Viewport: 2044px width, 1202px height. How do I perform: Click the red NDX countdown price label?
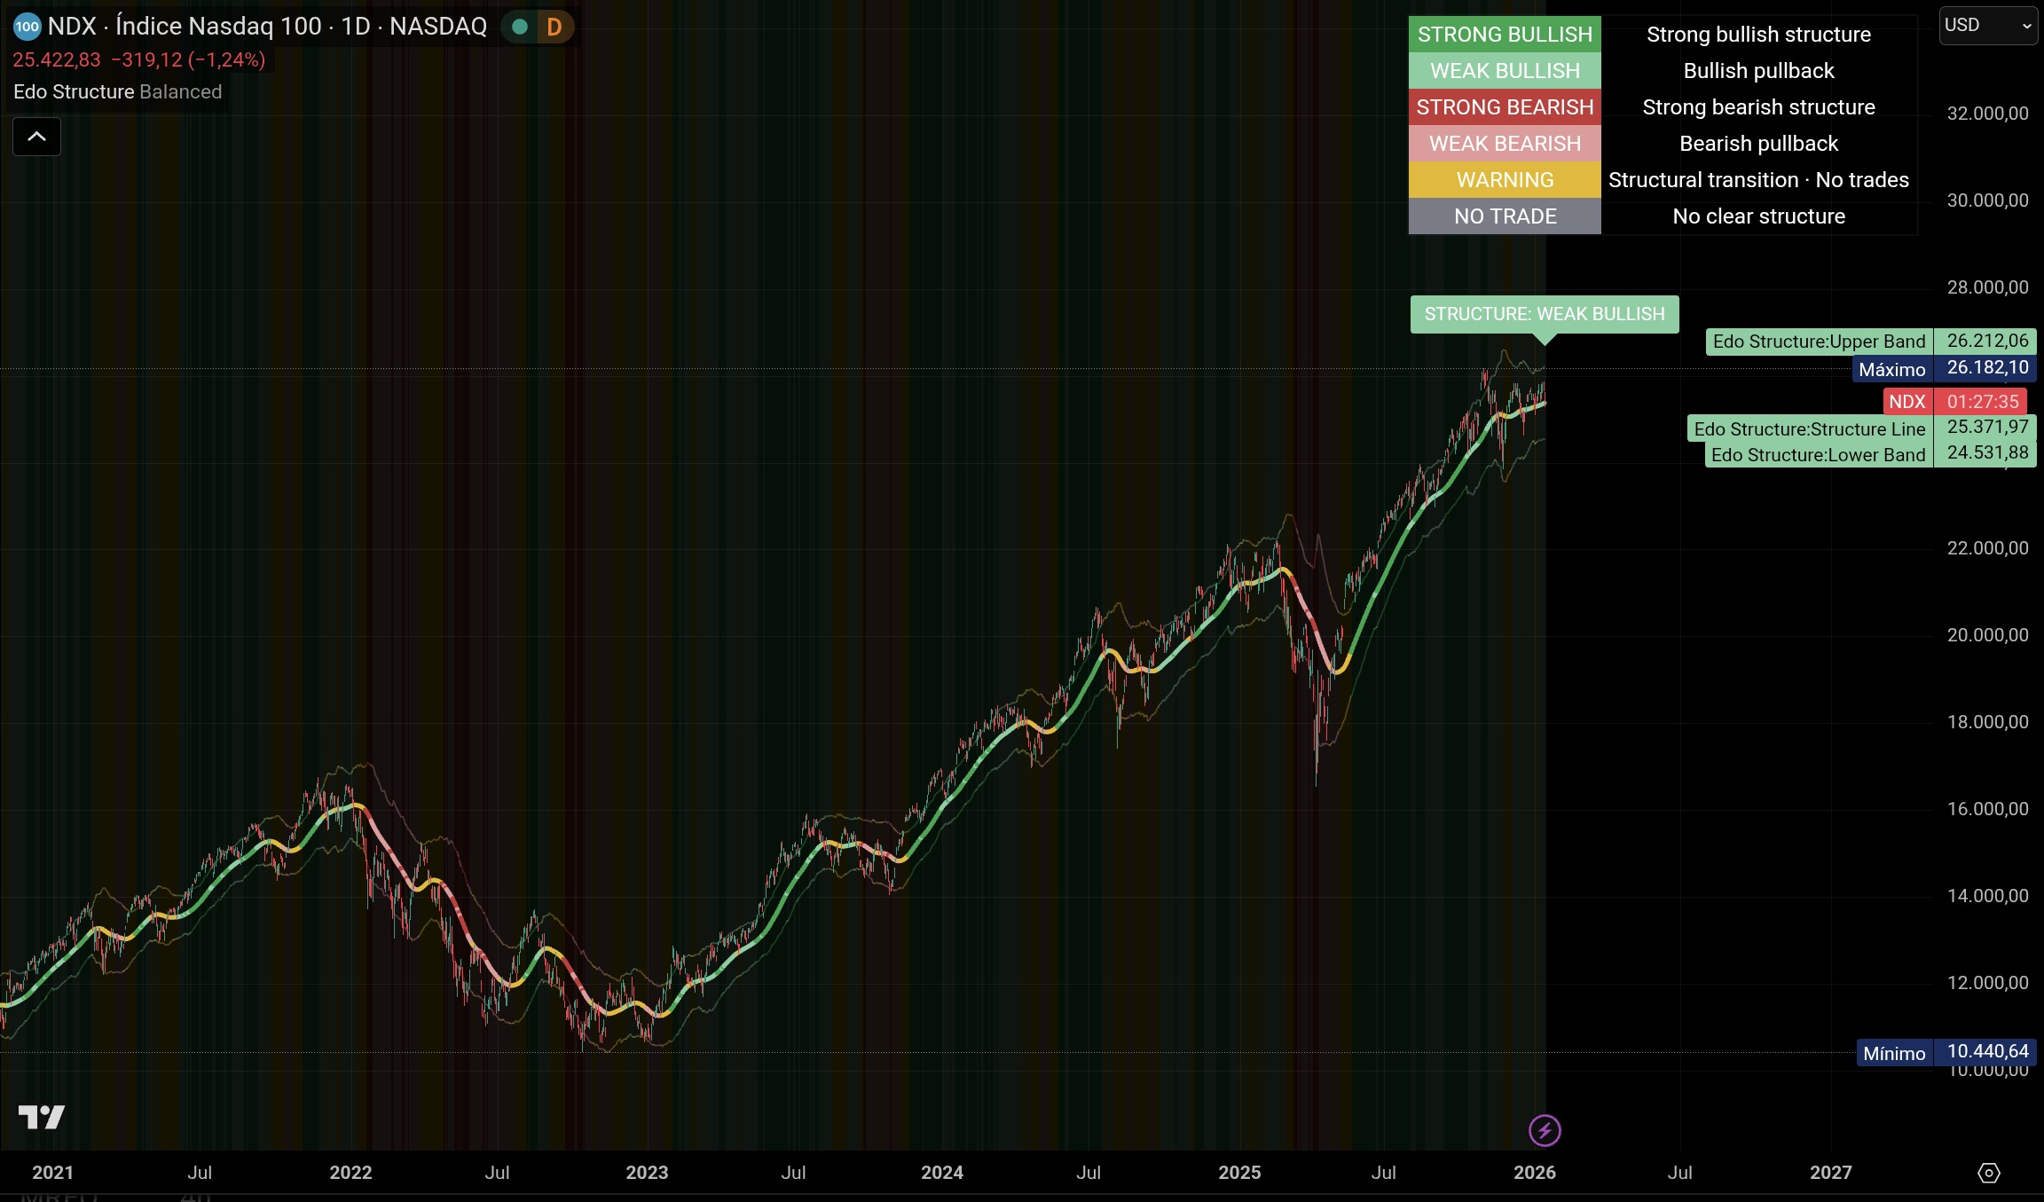[x=1955, y=402]
